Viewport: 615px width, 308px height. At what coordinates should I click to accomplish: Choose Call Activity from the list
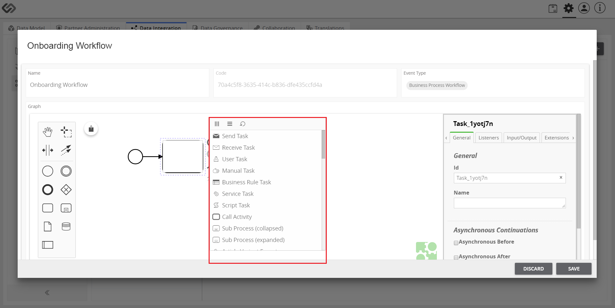(266, 217)
